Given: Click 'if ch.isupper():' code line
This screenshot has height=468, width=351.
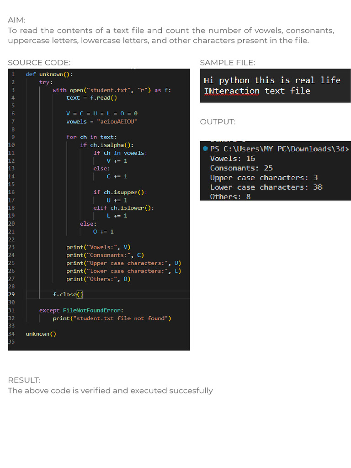Looking at the screenshot, I should pos(120,192).
